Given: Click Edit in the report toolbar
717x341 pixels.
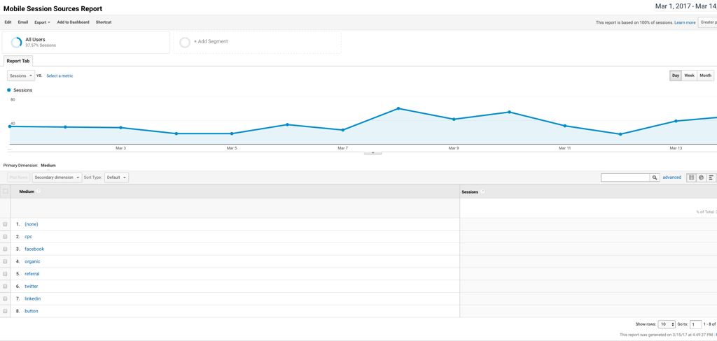Looking at the screenshot, I should click(8, 22).
